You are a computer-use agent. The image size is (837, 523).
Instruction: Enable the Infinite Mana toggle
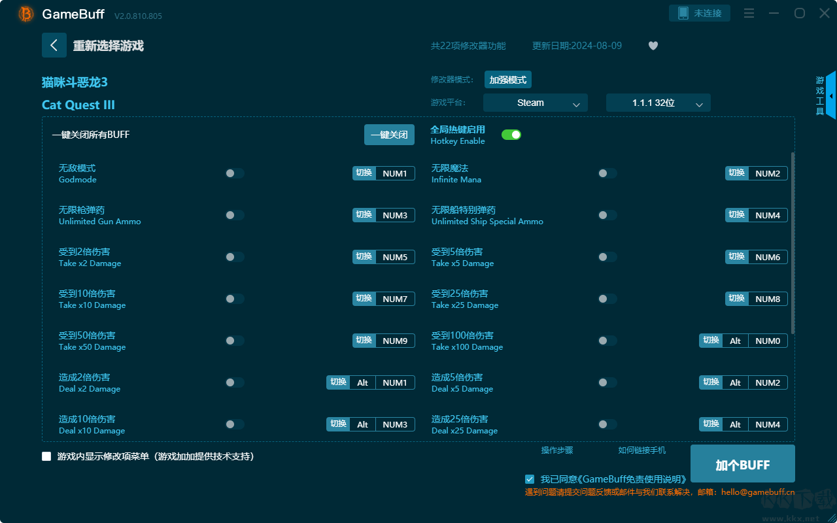(x=607, y=173)
